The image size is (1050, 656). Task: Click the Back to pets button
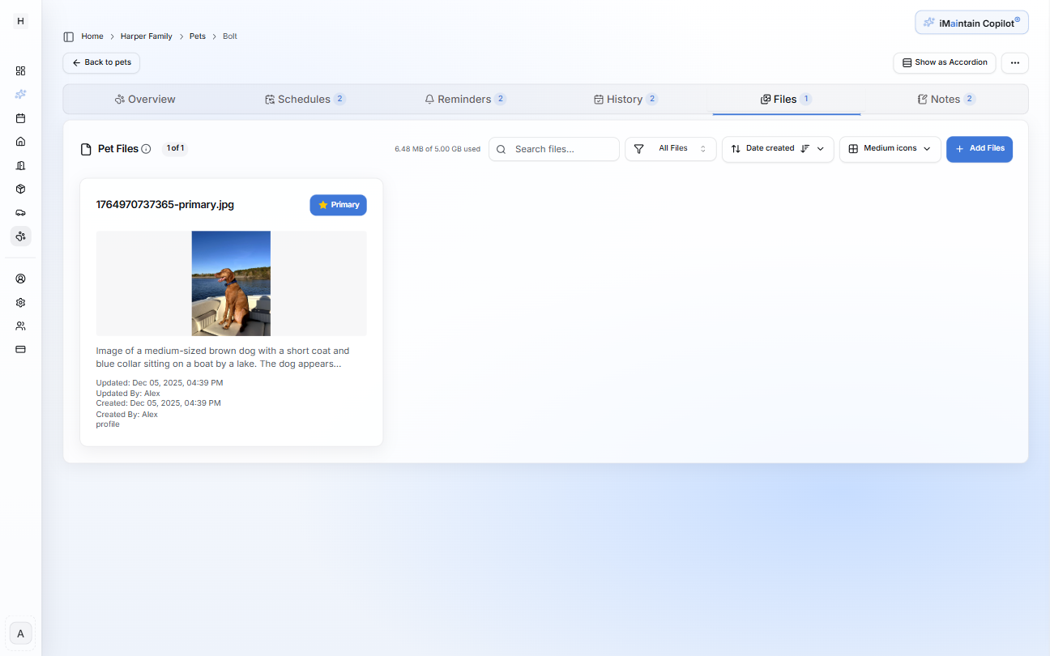pos(101,62)
